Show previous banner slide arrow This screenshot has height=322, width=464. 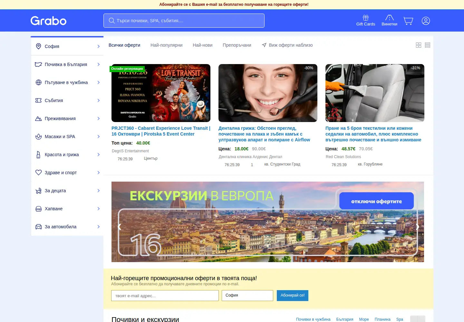click(120, 227)
